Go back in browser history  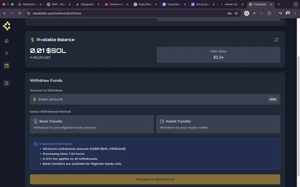coord(4,13)
